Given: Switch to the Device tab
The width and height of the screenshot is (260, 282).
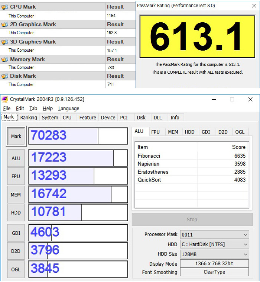Looking at the screenshot, I should [108, 118].
